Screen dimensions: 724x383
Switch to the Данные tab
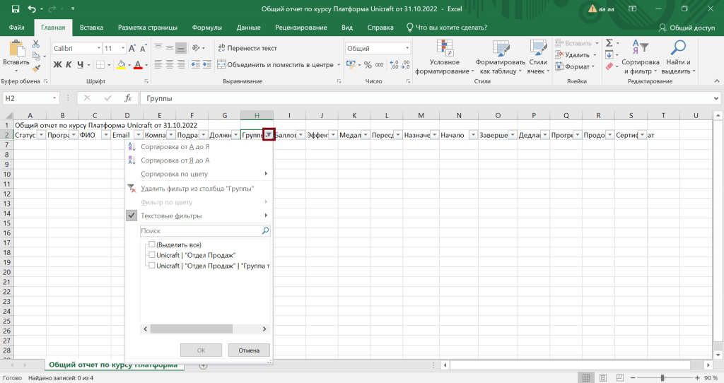(x=248, y=28)
